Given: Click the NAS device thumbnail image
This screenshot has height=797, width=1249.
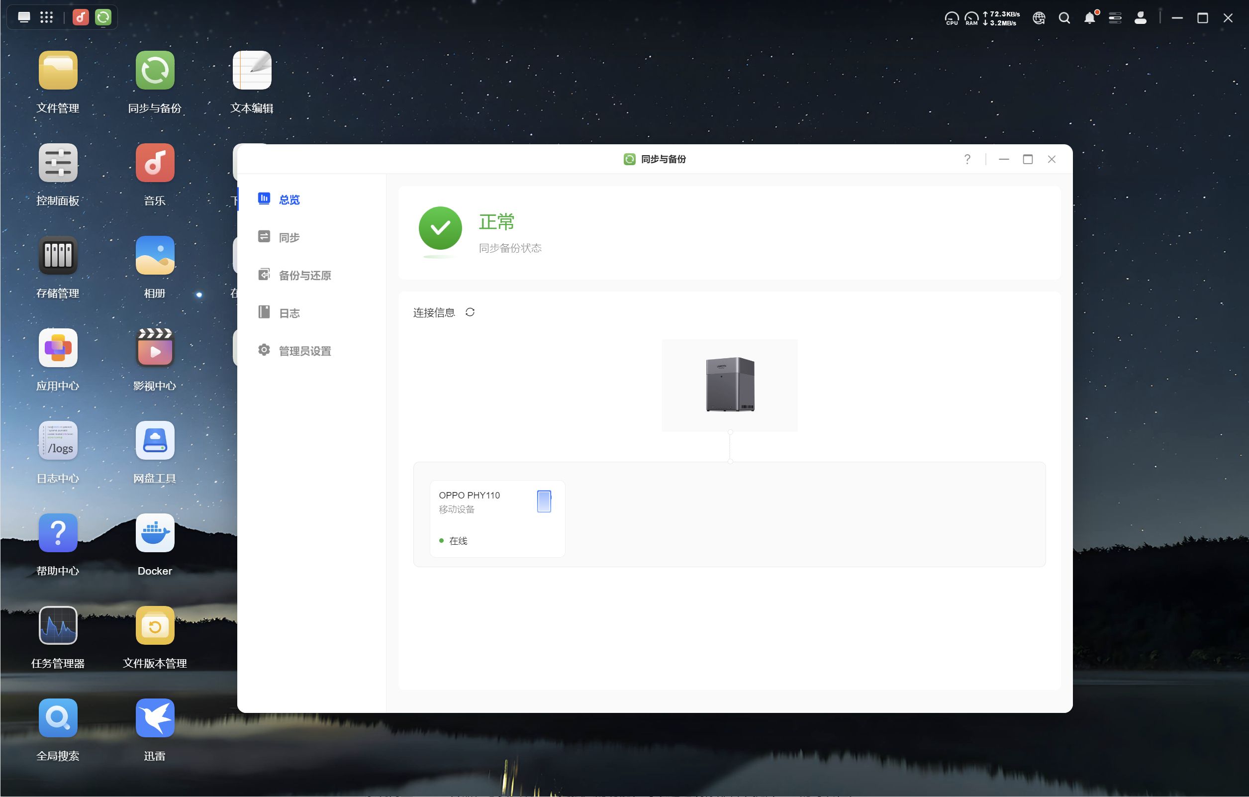Looking at the screenshot, I should tap(729, 385).
